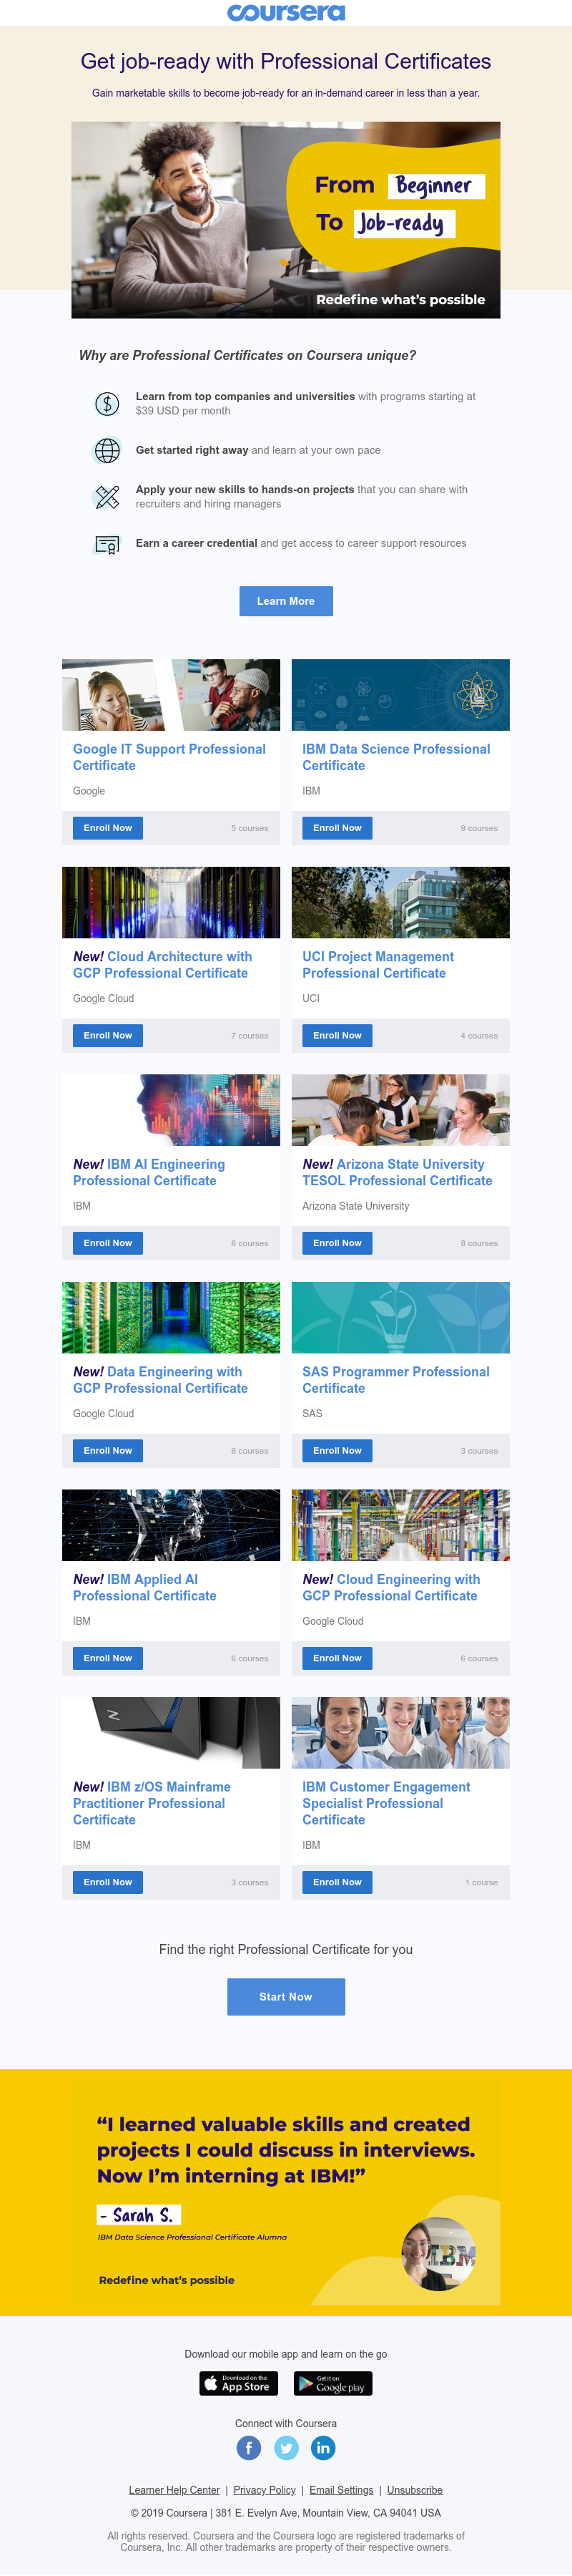Click the '5 courses' count label
Image resolution: width=572 pixels, height=2576 pixels.
pos(250,828)
